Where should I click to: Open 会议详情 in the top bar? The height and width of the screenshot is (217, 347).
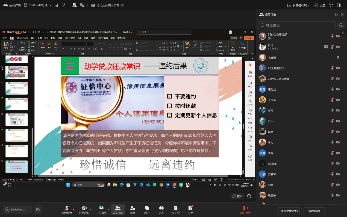(x=12, y=5)
